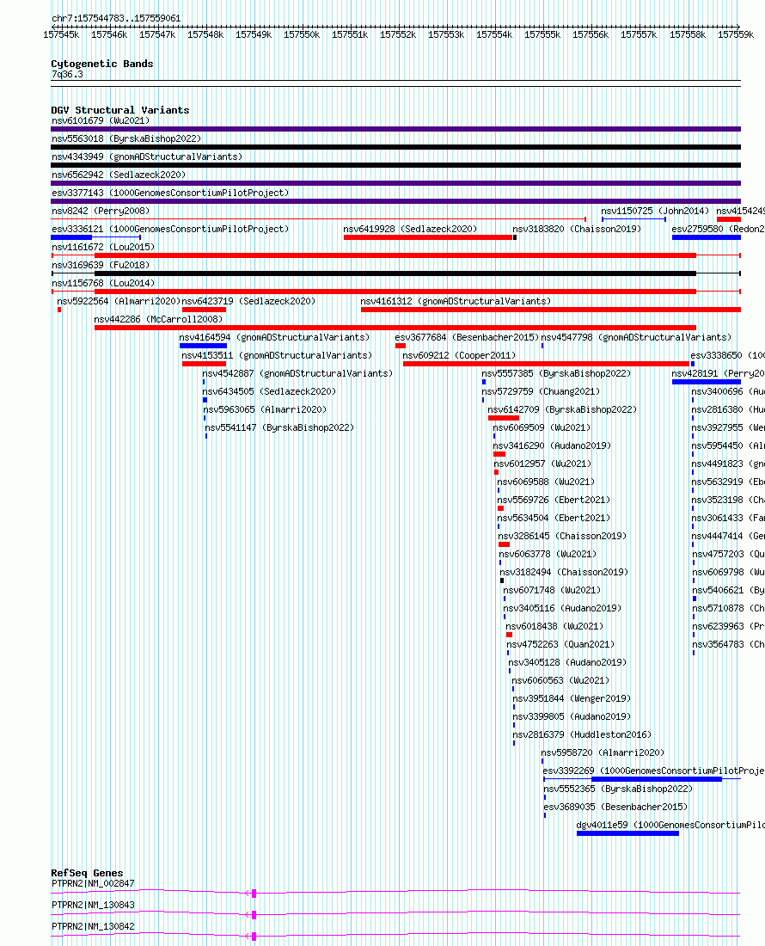This screenshot has height=946, width=765.
Task: Click nsv3182494 (Chaisson2019) label
Action: click(564, 573)
